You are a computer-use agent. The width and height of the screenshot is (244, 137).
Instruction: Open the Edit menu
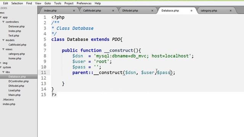point(5,3)
